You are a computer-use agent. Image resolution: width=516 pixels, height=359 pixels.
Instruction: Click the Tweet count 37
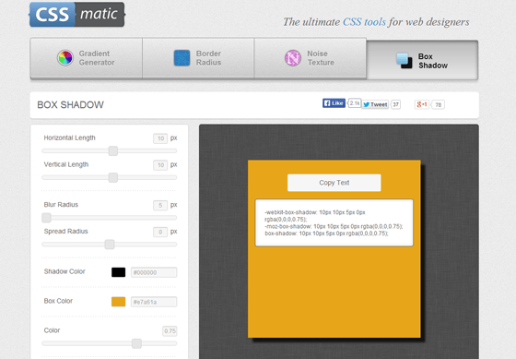tap(395, 104)
